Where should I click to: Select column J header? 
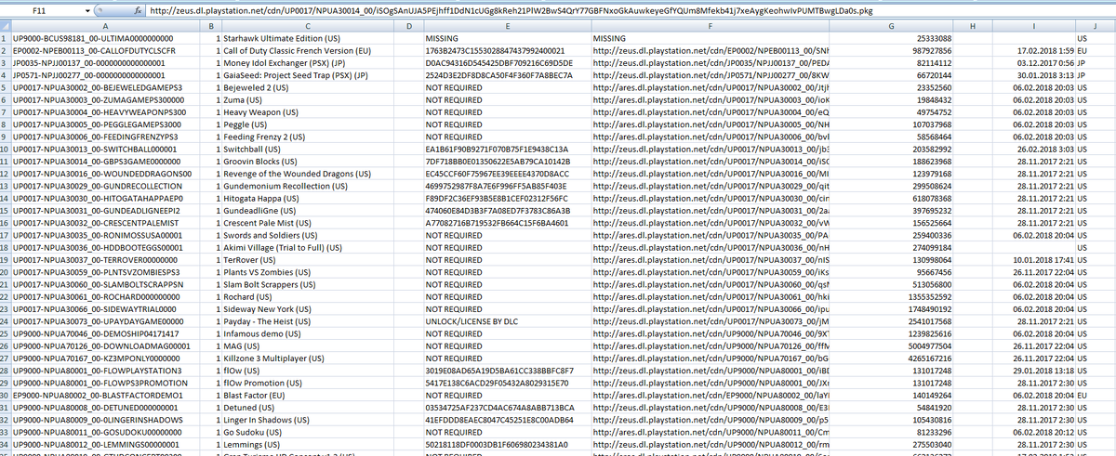click(1096, 27)
